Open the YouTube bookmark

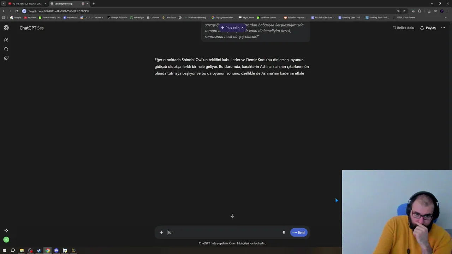click(30, 18)
